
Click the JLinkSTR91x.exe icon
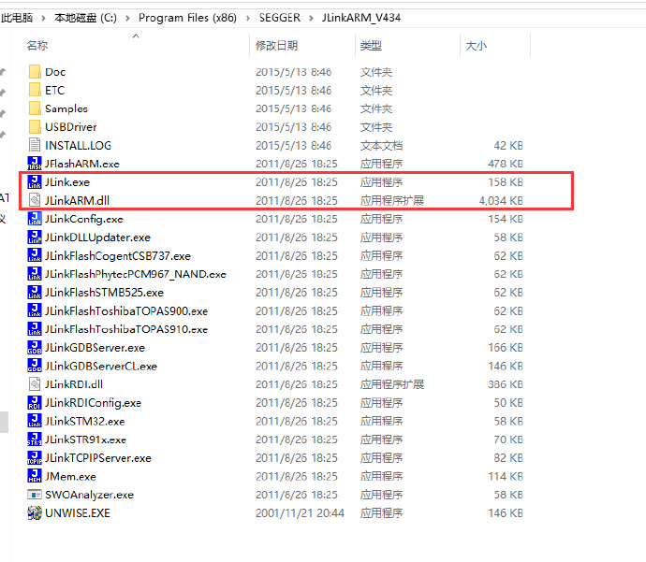35,440
